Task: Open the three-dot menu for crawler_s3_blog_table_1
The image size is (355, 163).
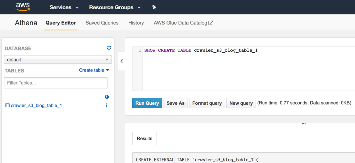Action: pos(107,105)
